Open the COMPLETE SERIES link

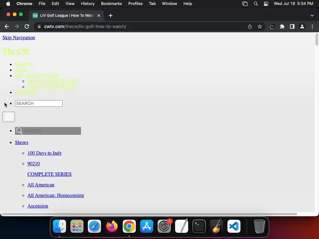50,174
